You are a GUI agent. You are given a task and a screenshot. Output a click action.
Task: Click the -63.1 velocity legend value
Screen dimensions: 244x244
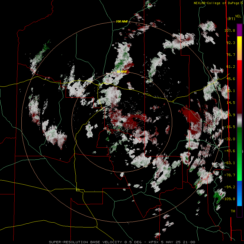[x=230, y=163]
